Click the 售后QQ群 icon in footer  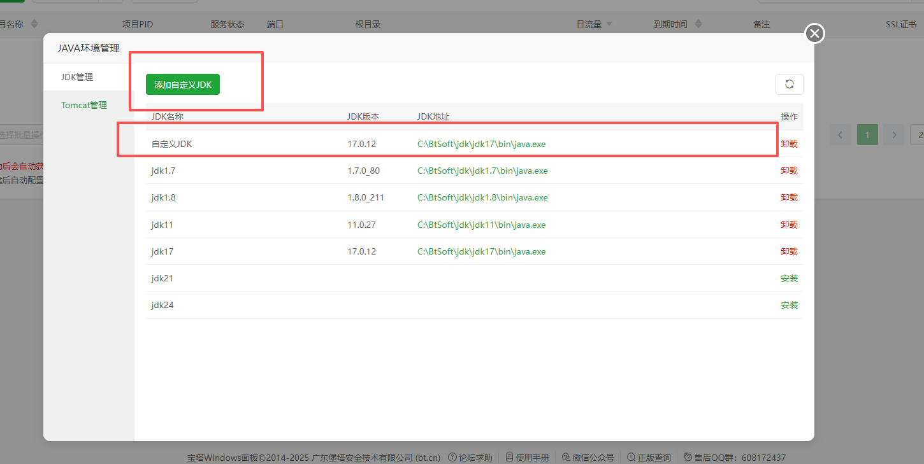click(686, 457)
